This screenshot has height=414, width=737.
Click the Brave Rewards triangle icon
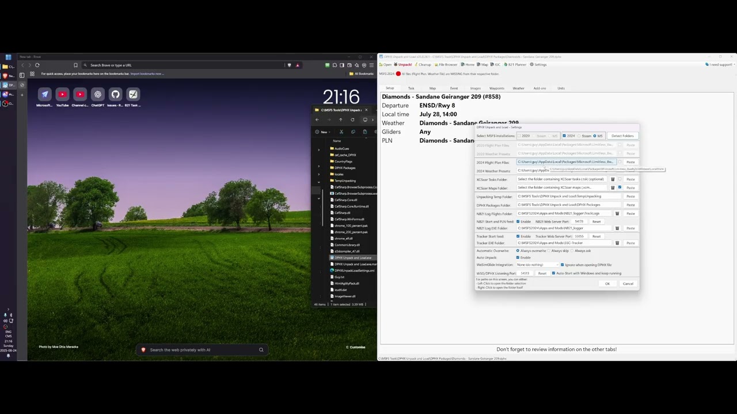tap(297, 65)
